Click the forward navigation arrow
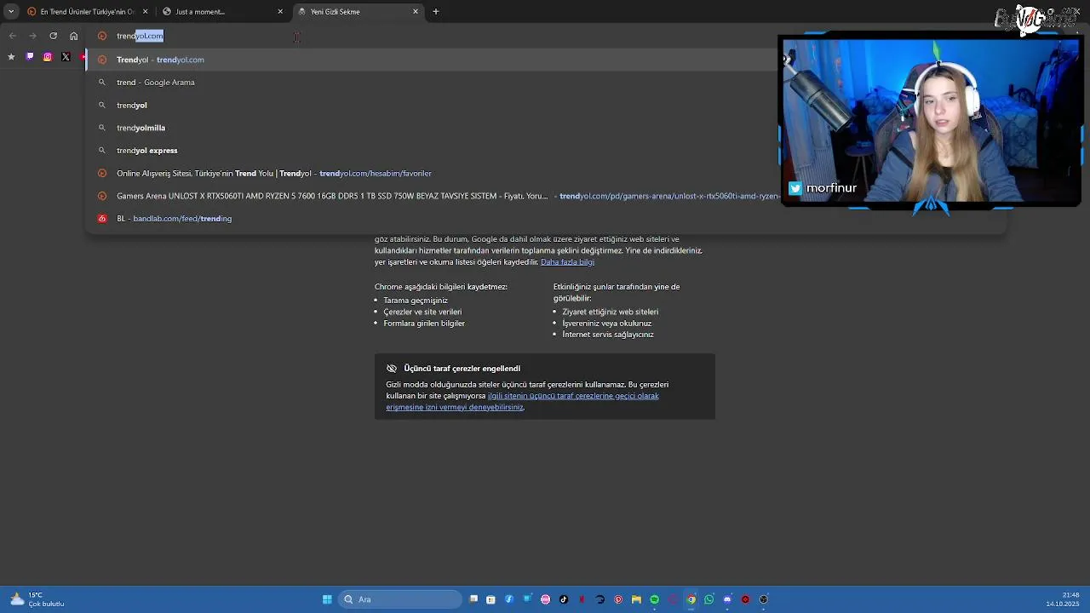This screenshot has width=1090, height=613. [x=32, y=36]
